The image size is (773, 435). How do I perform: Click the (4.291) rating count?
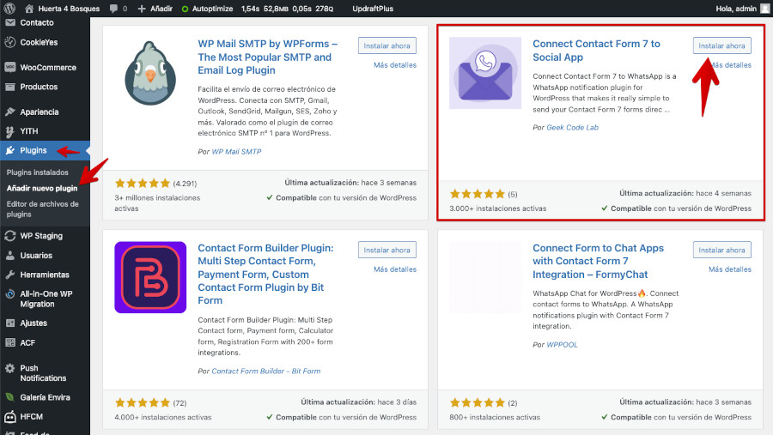(x=185, y=184)
